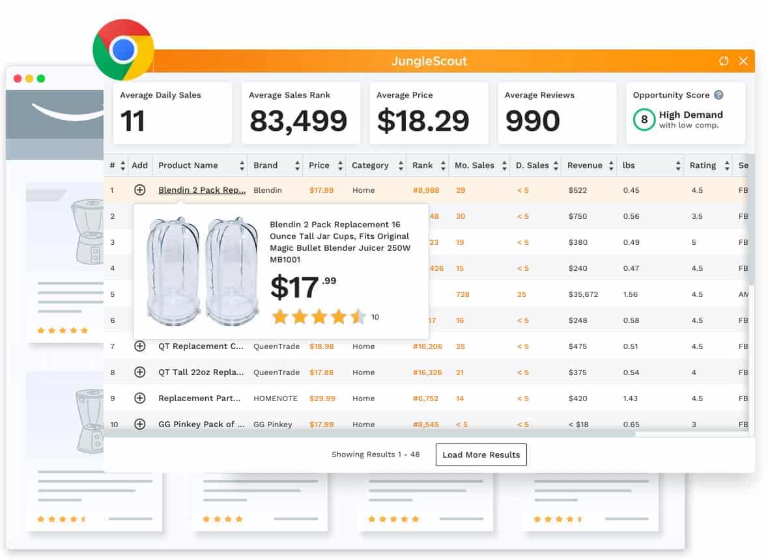Click the refresh icon in JungleScout header
768x560 pixels.
(724, 61)
